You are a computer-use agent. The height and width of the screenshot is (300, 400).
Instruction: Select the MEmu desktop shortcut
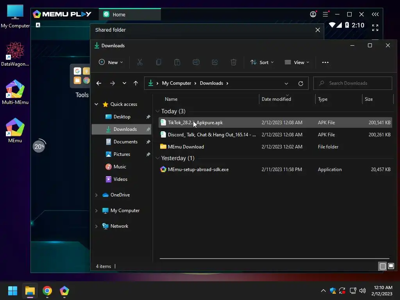[15, 130]
